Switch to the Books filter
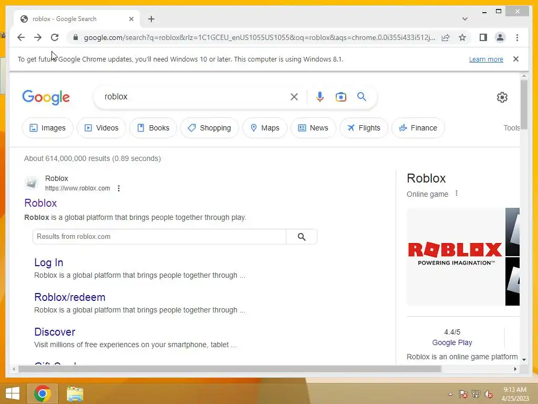 [153, 128]
